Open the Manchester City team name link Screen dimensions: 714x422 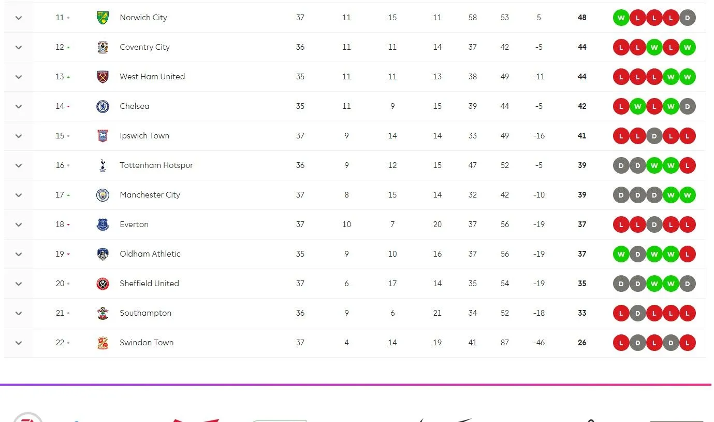pyautogui.click(x=150, y=195)
